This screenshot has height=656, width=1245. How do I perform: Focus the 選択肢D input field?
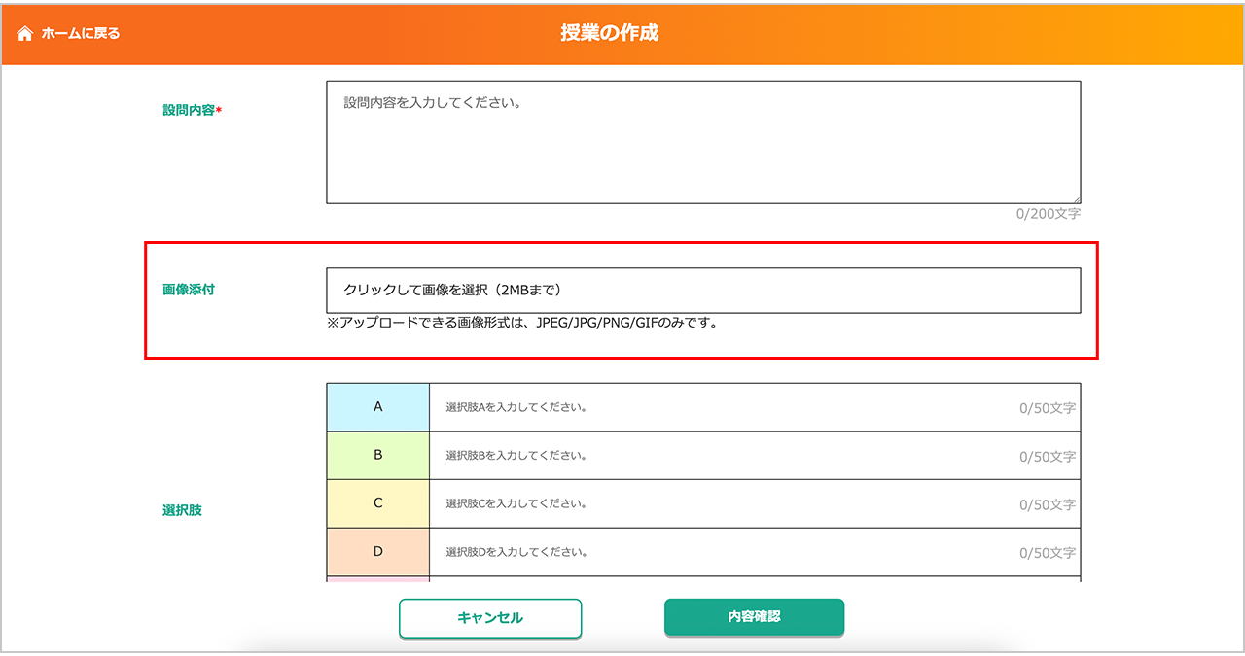click(720, 552)
